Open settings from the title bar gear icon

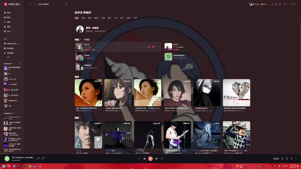276,4
